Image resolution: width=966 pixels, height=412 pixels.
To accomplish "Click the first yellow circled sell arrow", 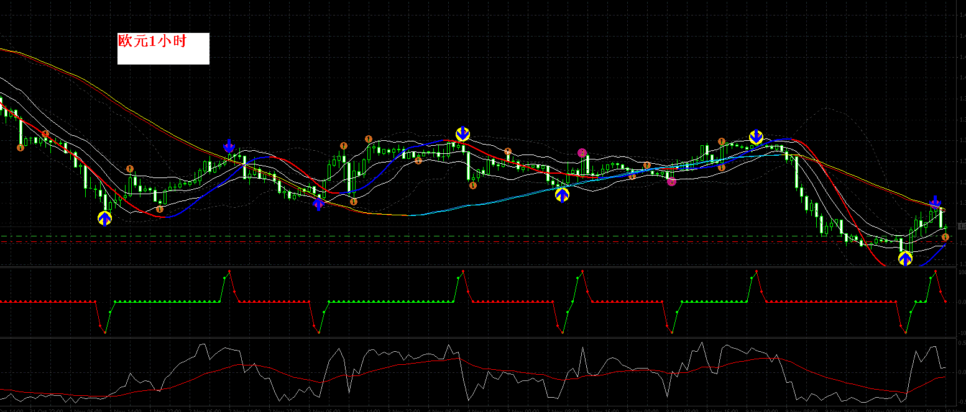I will (x=462, y=133).
